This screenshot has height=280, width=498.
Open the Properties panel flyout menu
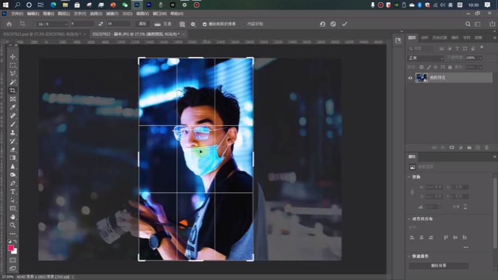tap(495, 157)
